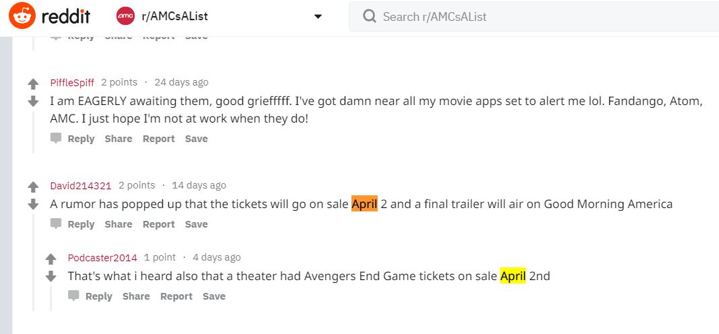Screen dimensions: 719x334
Task: Collapse Podcaster2014's reply thread line
Action: (50, 300)
